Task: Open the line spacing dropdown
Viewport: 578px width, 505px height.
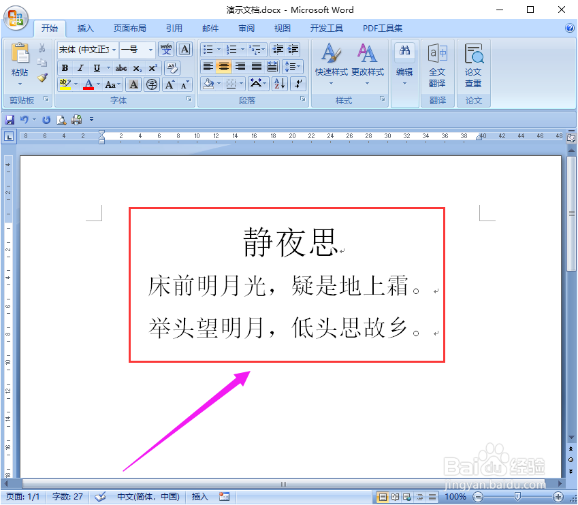Action: (292, 66)
